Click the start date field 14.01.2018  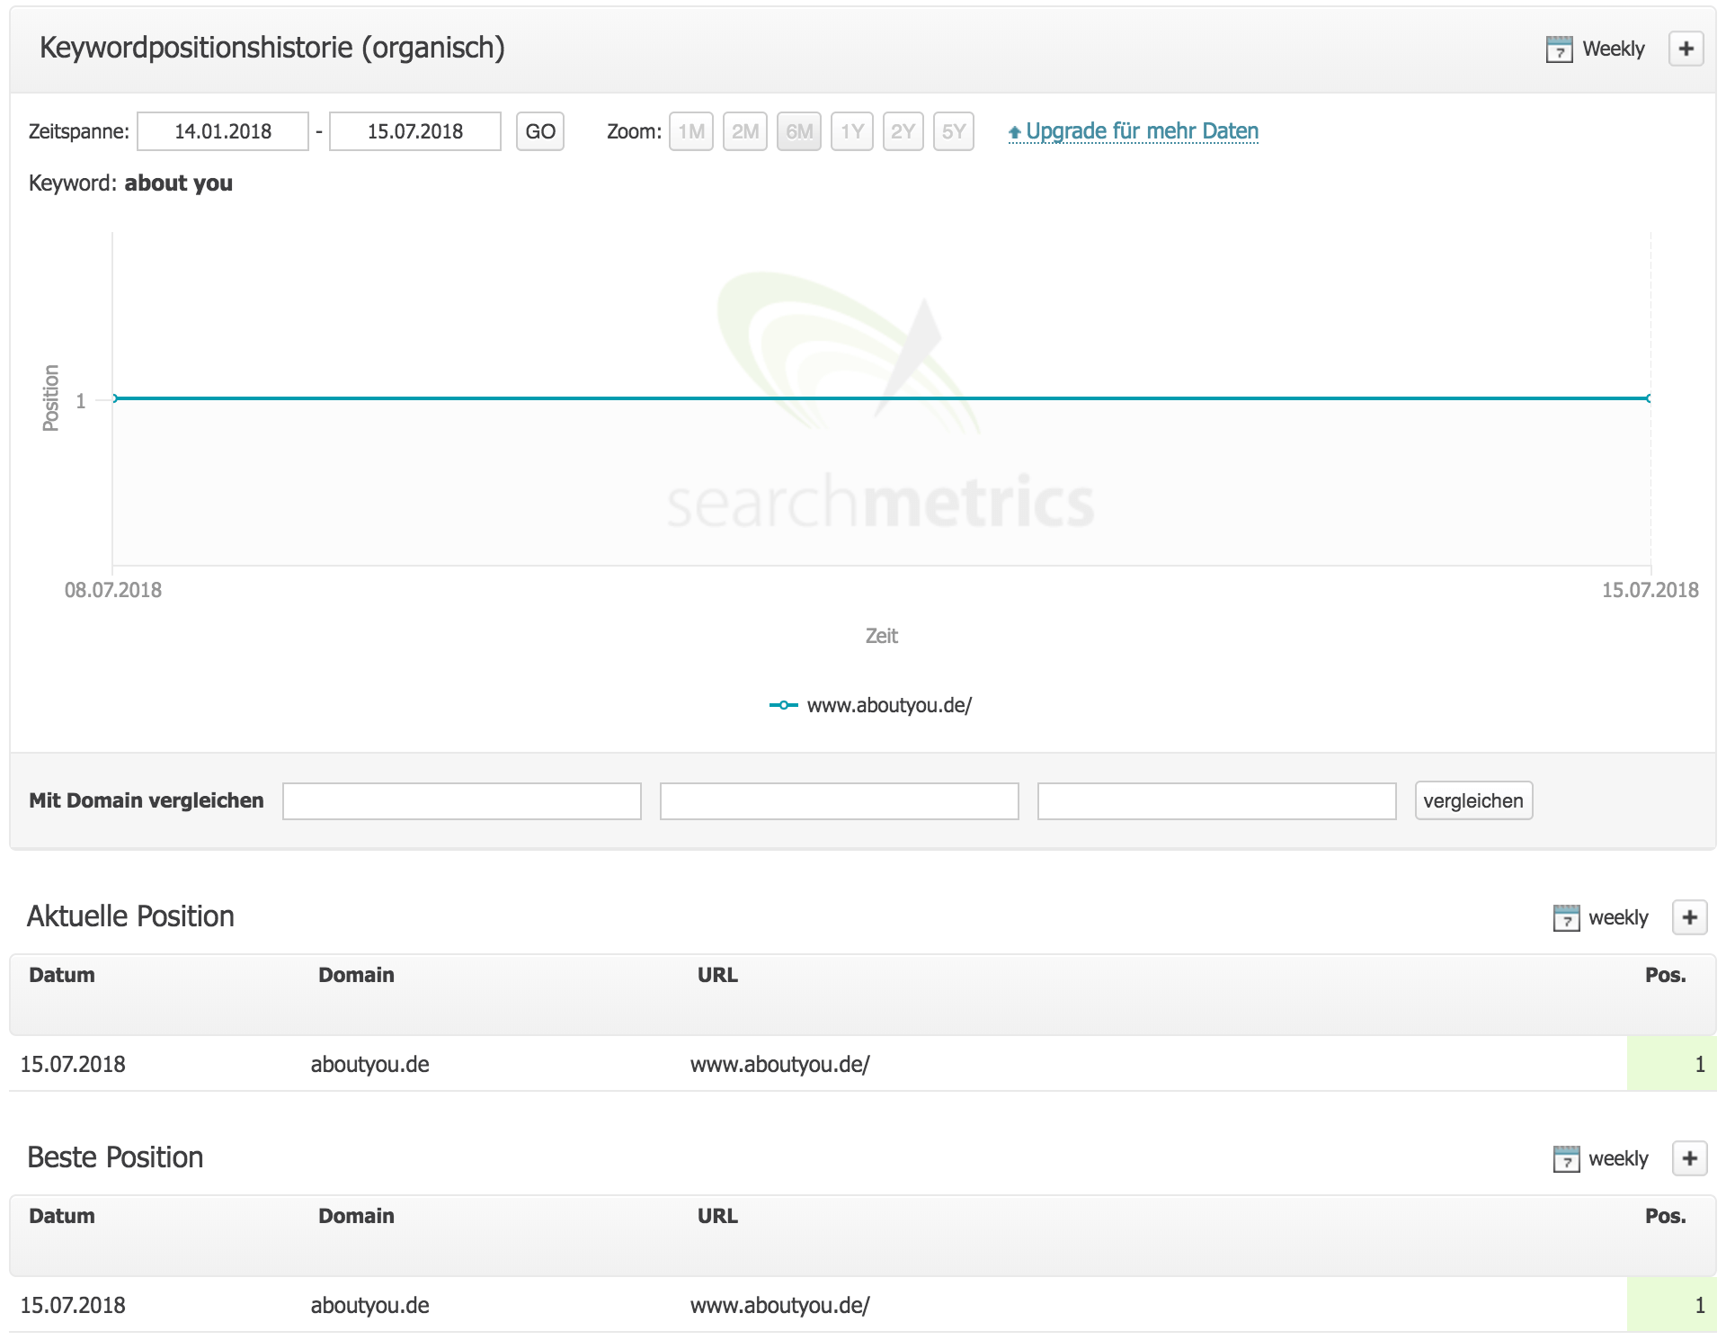[x=223, y=131]
